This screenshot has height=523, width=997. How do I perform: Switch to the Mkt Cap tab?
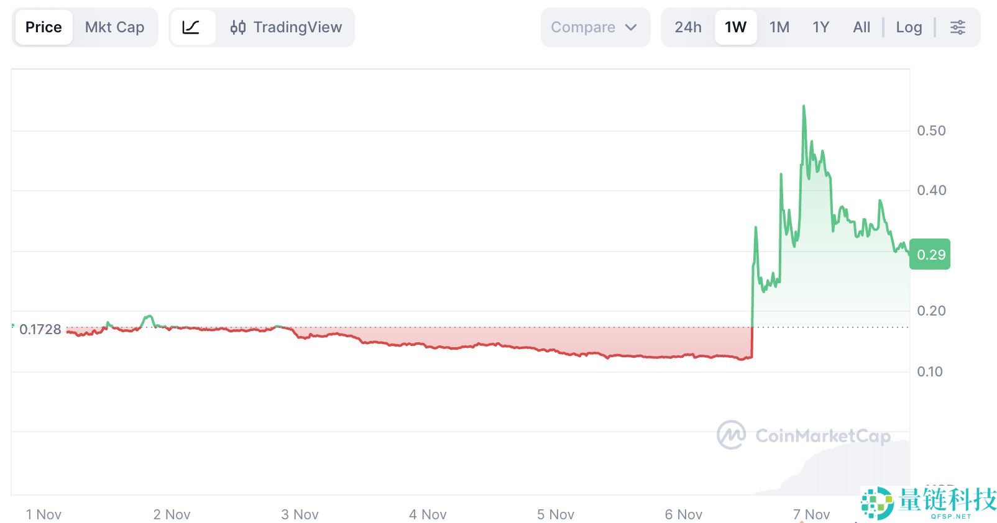click(114, 27)
